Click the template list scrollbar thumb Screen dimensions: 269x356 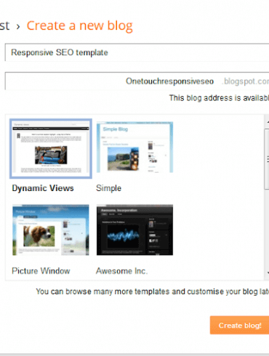point(267,159)
